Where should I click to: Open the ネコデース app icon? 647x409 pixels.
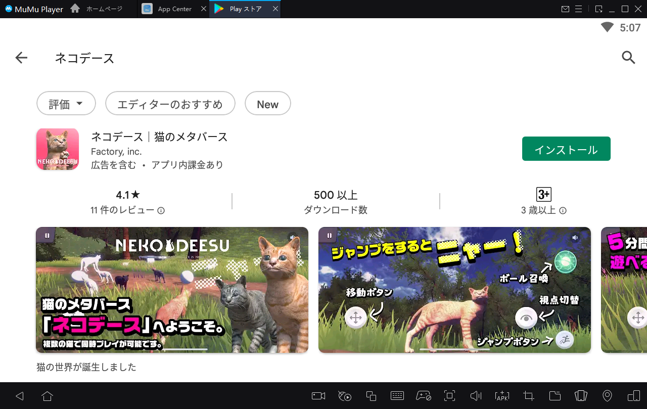coord(58,149)
